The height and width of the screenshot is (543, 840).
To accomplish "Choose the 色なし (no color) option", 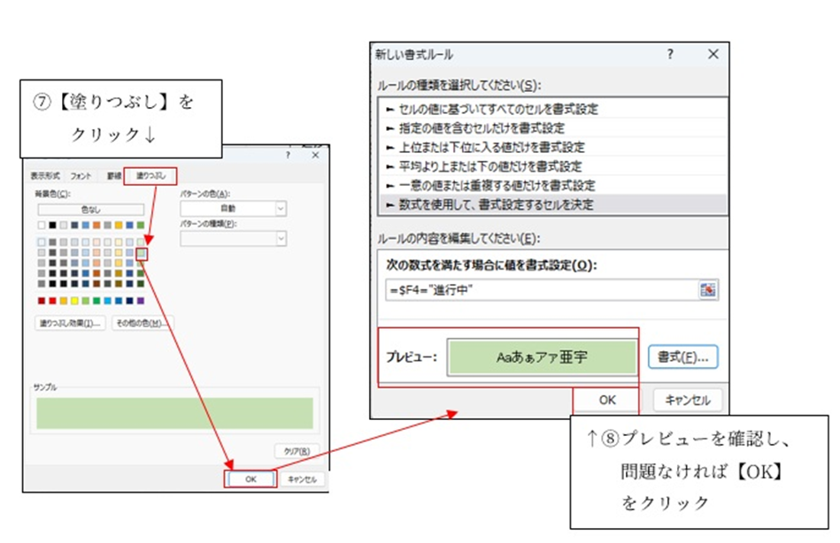I will (x=90, y=210).
